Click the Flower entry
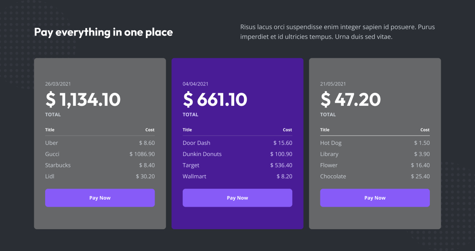 tap(329, 165)
